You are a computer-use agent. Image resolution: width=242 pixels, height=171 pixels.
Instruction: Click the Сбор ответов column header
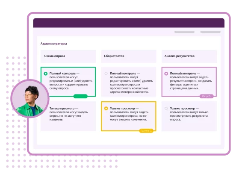point(129,56)
